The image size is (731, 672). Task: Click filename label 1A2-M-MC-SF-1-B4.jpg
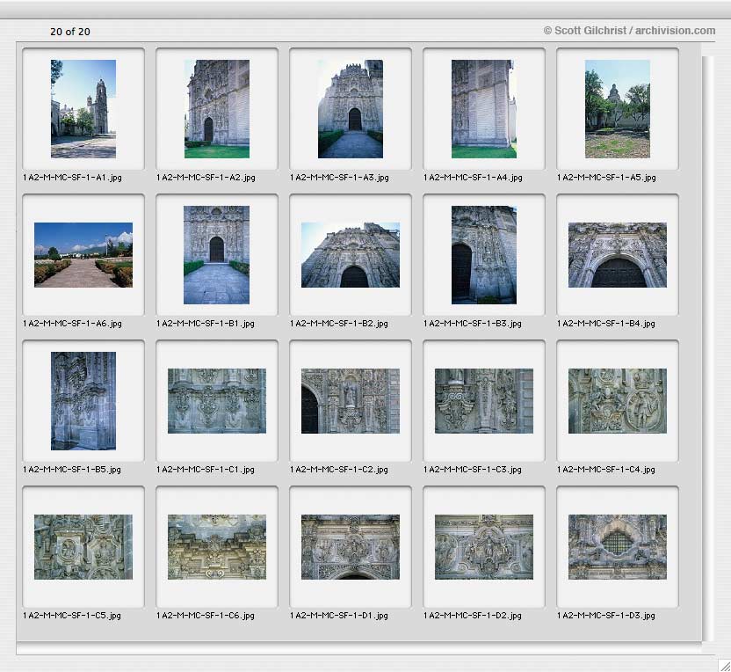point(606,324)
